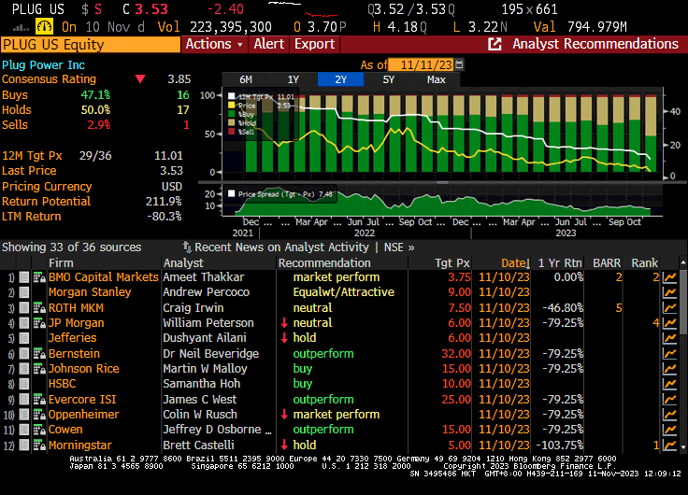This screenshot has width=688, height=495.
Task: Click the Oppenheimer firm name
Action: tap(83, 415)
